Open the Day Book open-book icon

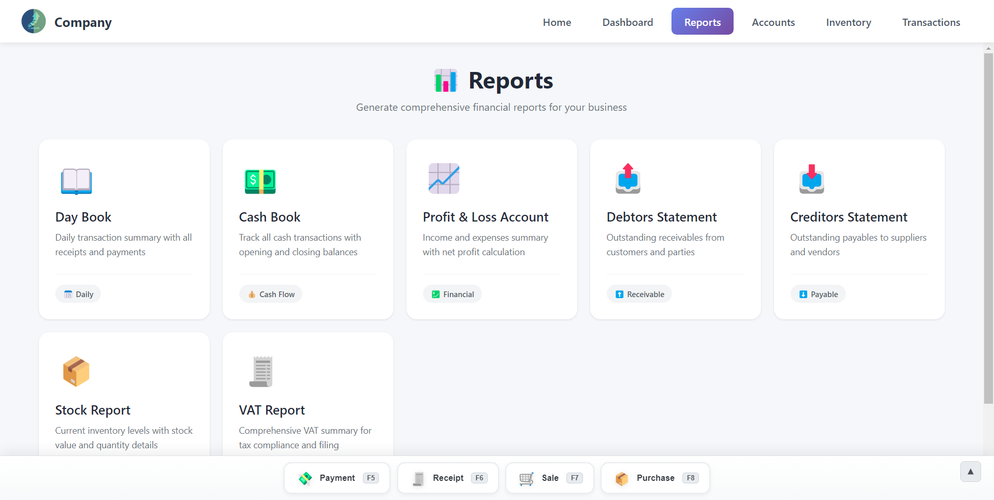(x=76, y=181)
